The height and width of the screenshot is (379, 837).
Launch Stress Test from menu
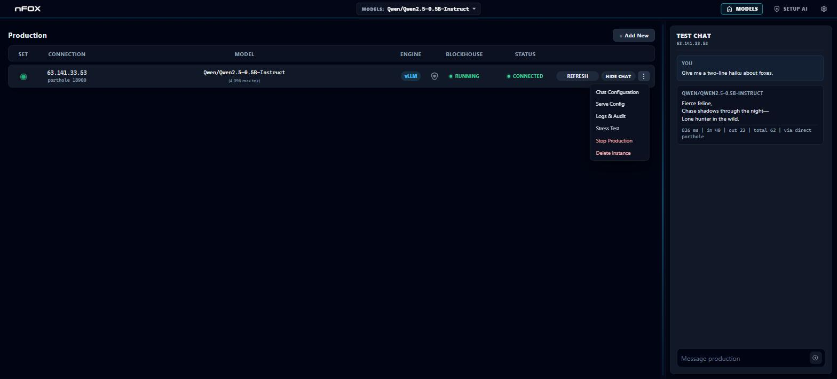pos(607,129)
